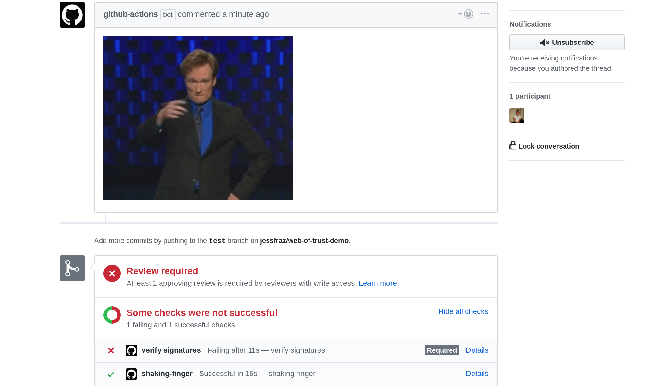Open the participant's avatar profile

click(517, 116)
